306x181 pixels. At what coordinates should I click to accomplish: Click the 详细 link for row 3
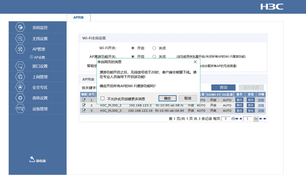261,111
